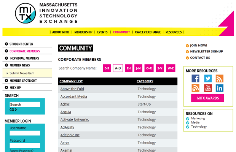This screenshot has height=152, width=236.
Task: Focus the Password input field
Action: (25, 146)
